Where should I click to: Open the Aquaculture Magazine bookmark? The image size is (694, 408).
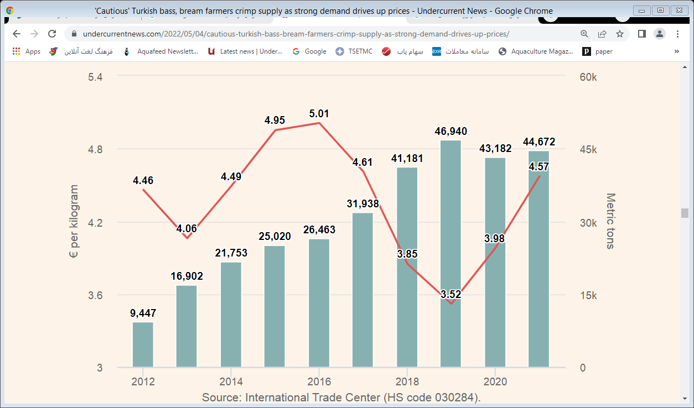[x=536, y=51]
